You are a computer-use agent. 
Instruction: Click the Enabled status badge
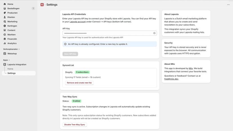tap(77, 101)
